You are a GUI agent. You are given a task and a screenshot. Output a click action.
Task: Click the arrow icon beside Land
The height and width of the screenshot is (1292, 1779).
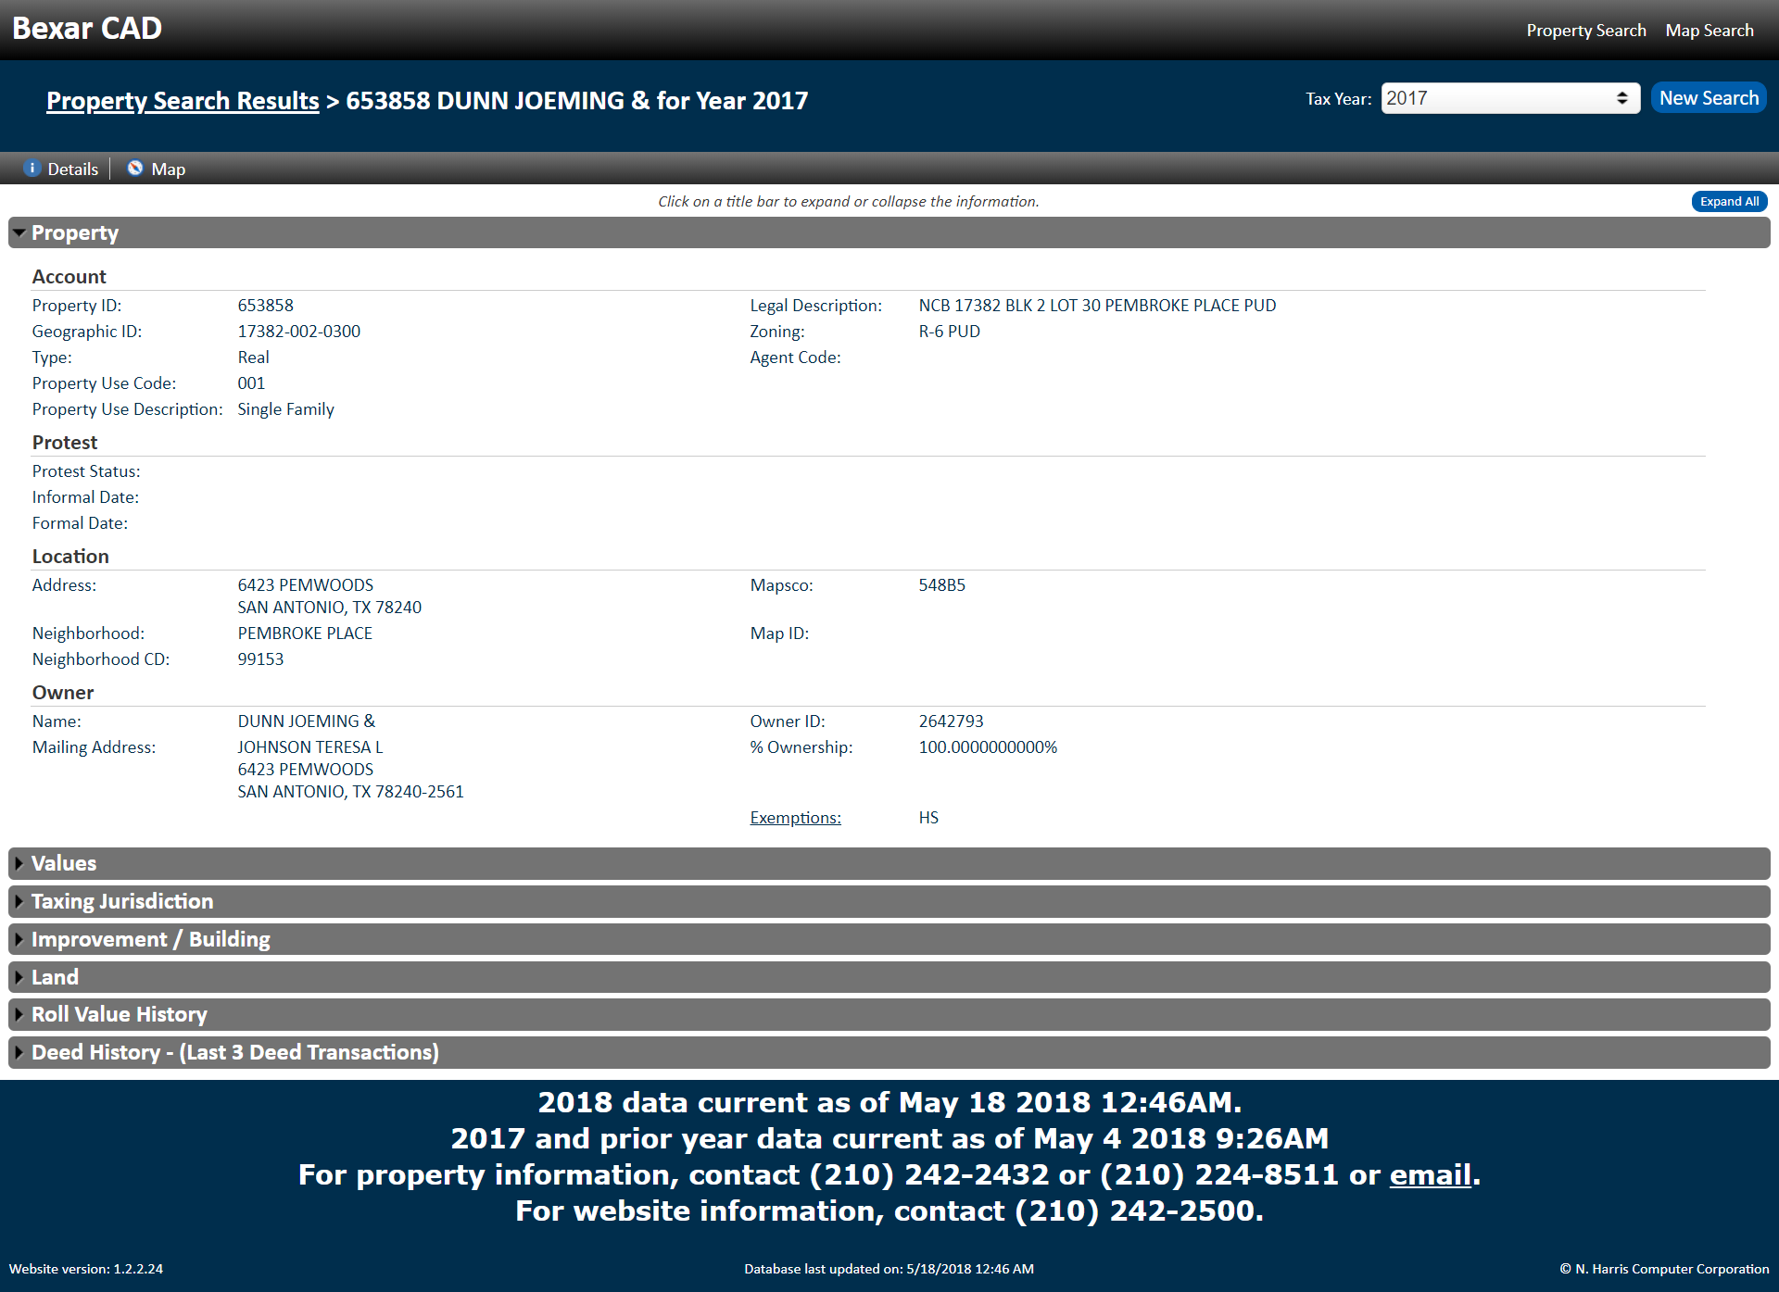19,977
